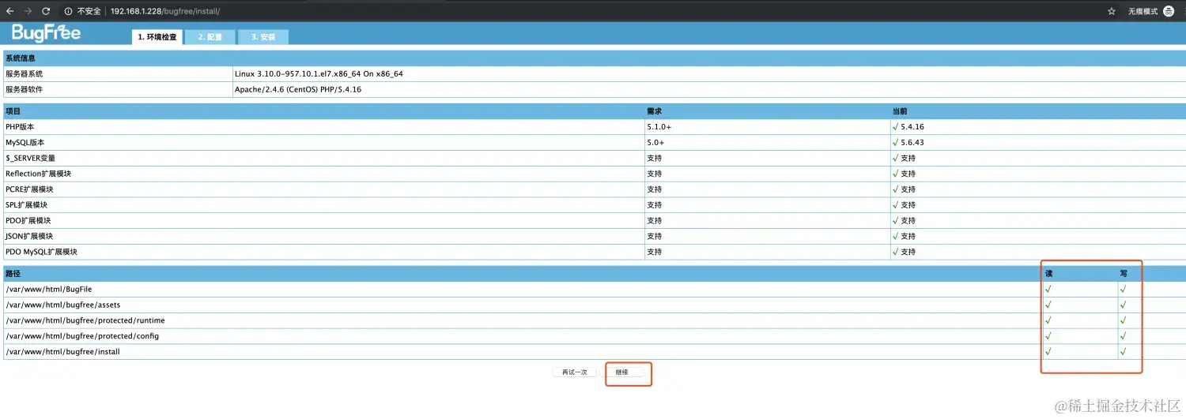The height and width of the screenshot is (419, 1186).
Task: Click the green check for MySQL版本 5.6.43
Action: pyautogui.click(x=895, y=142)
